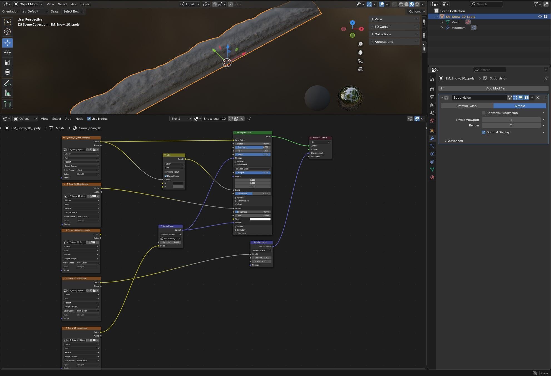551x376 pixels.
Task: Open the Node menu in the shader editor
Action: coord(79,119)
